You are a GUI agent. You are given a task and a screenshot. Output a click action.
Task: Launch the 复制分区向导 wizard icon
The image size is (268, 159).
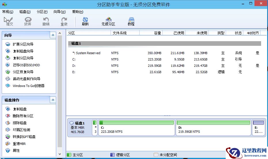point(8,58)
